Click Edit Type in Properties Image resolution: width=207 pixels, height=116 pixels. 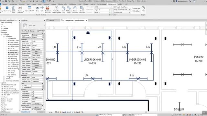[41, 31]
